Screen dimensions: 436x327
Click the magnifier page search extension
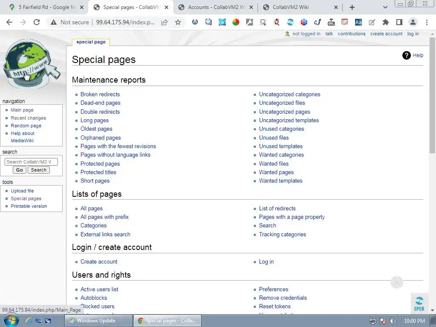(x=263, y=22)
